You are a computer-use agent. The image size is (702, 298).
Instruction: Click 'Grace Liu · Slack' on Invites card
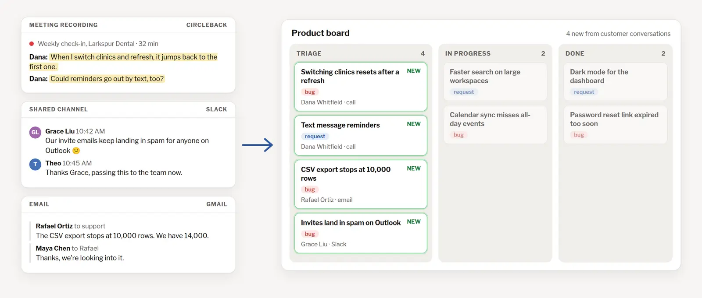coord(324,245)
